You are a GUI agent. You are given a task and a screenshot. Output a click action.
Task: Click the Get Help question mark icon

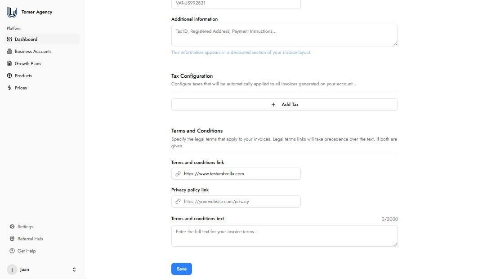(x=12, y=251)
